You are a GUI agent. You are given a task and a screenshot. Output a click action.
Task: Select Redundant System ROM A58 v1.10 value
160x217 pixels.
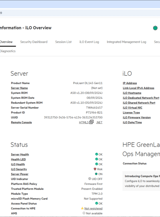(x=86, y=103)
